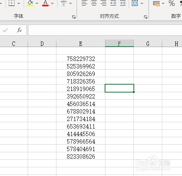
Task: Select the cell containing 578404691
Action: click(81, 148)
